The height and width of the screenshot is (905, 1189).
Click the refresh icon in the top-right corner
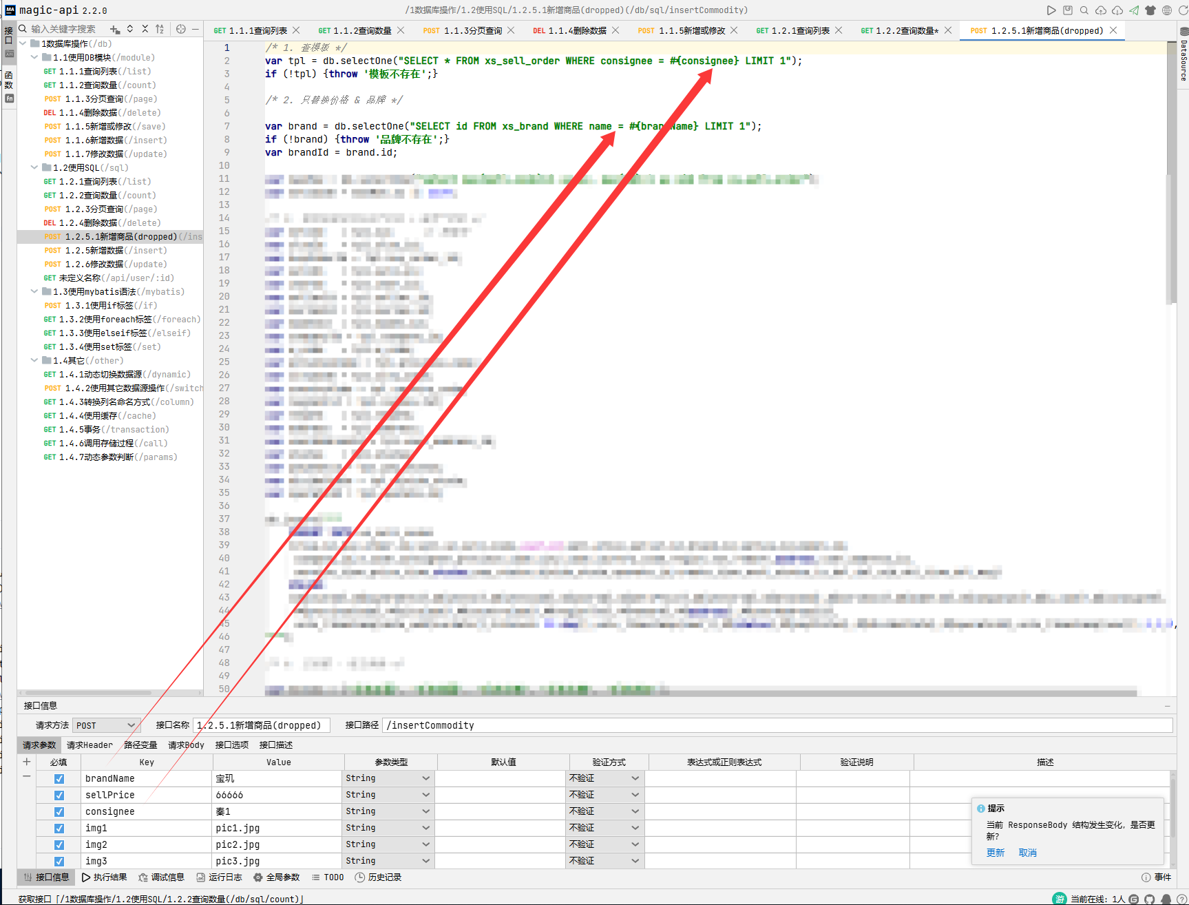coord(1183,10)
